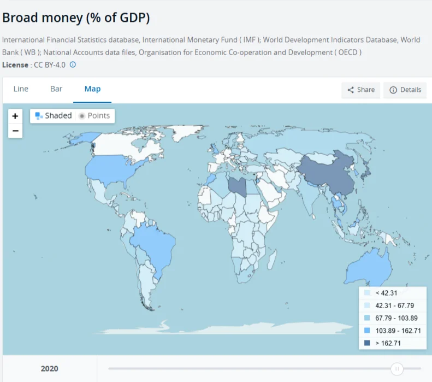Open the Details panel button
Viewport: 432px width, 382px height.
click(405, 90)
